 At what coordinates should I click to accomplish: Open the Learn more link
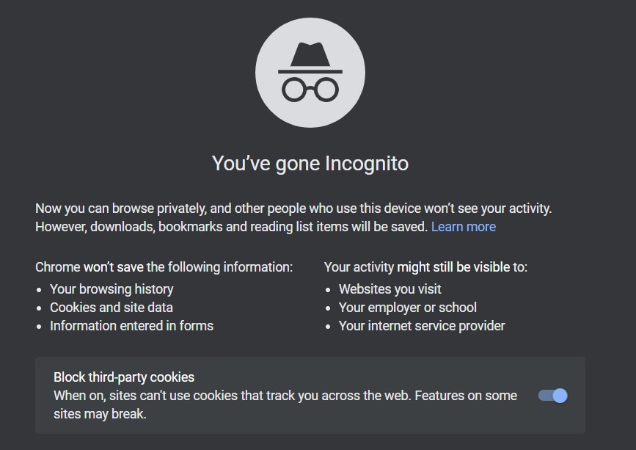(x=464, y=227)
